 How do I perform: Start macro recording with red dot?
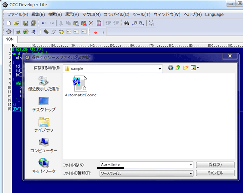point(96,32)
